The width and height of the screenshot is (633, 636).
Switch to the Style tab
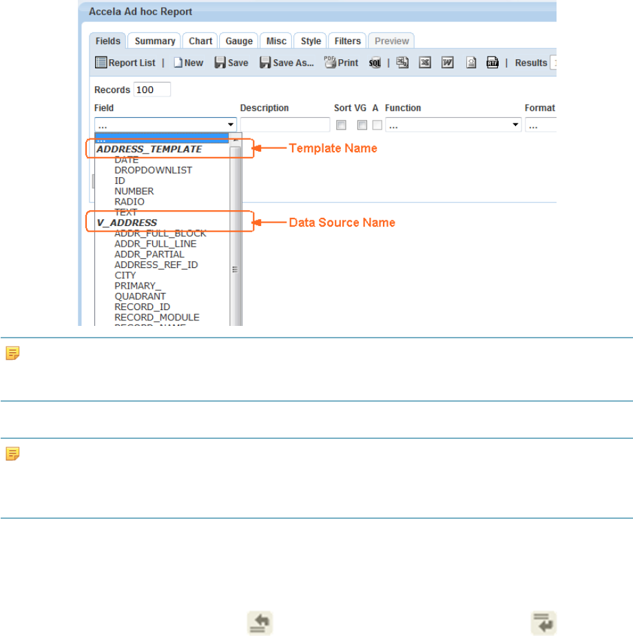click(311, 41)
